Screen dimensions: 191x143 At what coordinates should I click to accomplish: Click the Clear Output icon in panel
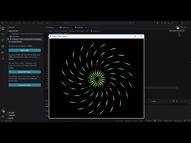pos(173,101)
